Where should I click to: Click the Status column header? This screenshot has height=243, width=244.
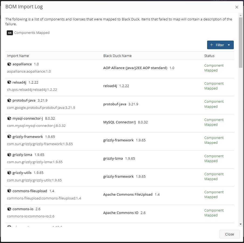209,56
